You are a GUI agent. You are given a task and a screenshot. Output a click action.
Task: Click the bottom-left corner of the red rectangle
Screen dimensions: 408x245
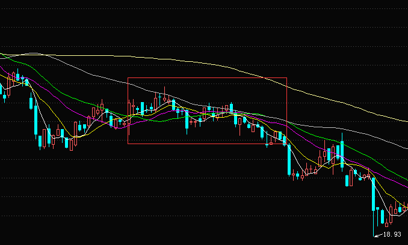(x=128, y=144)
